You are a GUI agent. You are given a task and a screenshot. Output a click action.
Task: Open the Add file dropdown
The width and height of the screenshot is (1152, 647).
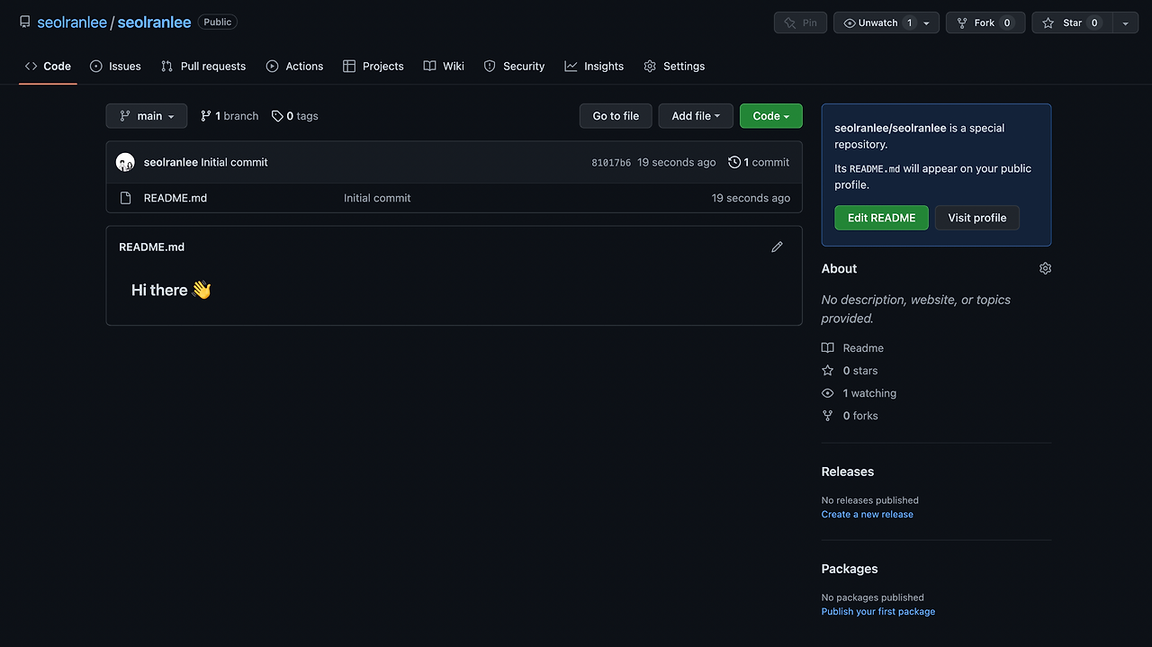pos(696,116)
